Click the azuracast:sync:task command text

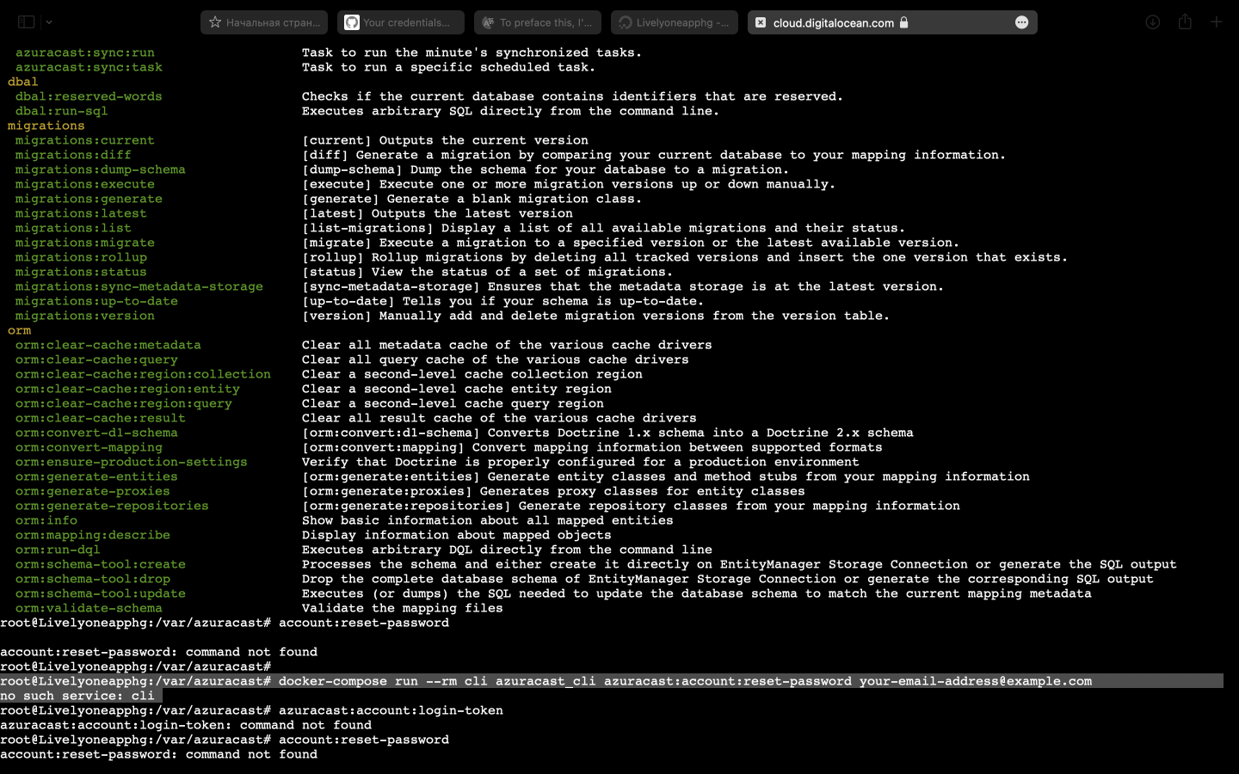89,67
